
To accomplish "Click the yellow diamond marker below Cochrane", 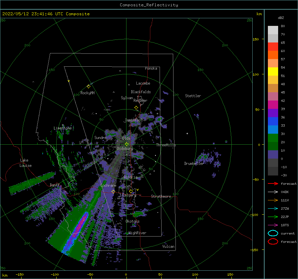I will pos(113,191).
